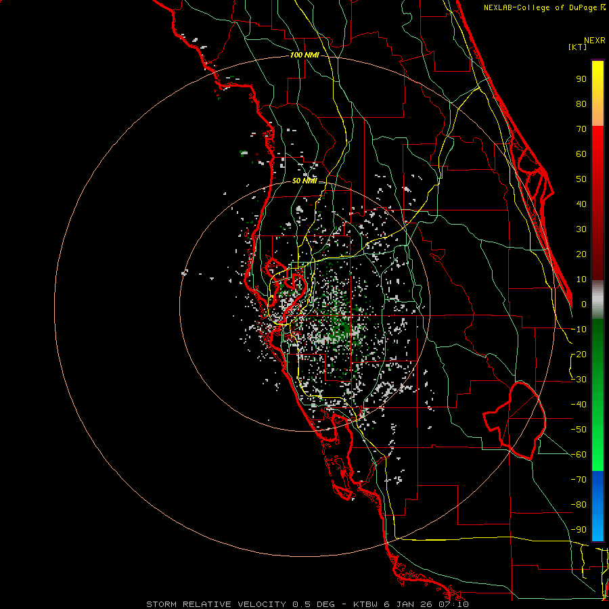Click the STORM RELATIVE VELOCITY caption text
The height and width of the screenshot is (609, 609).
[x=217, y=604]
